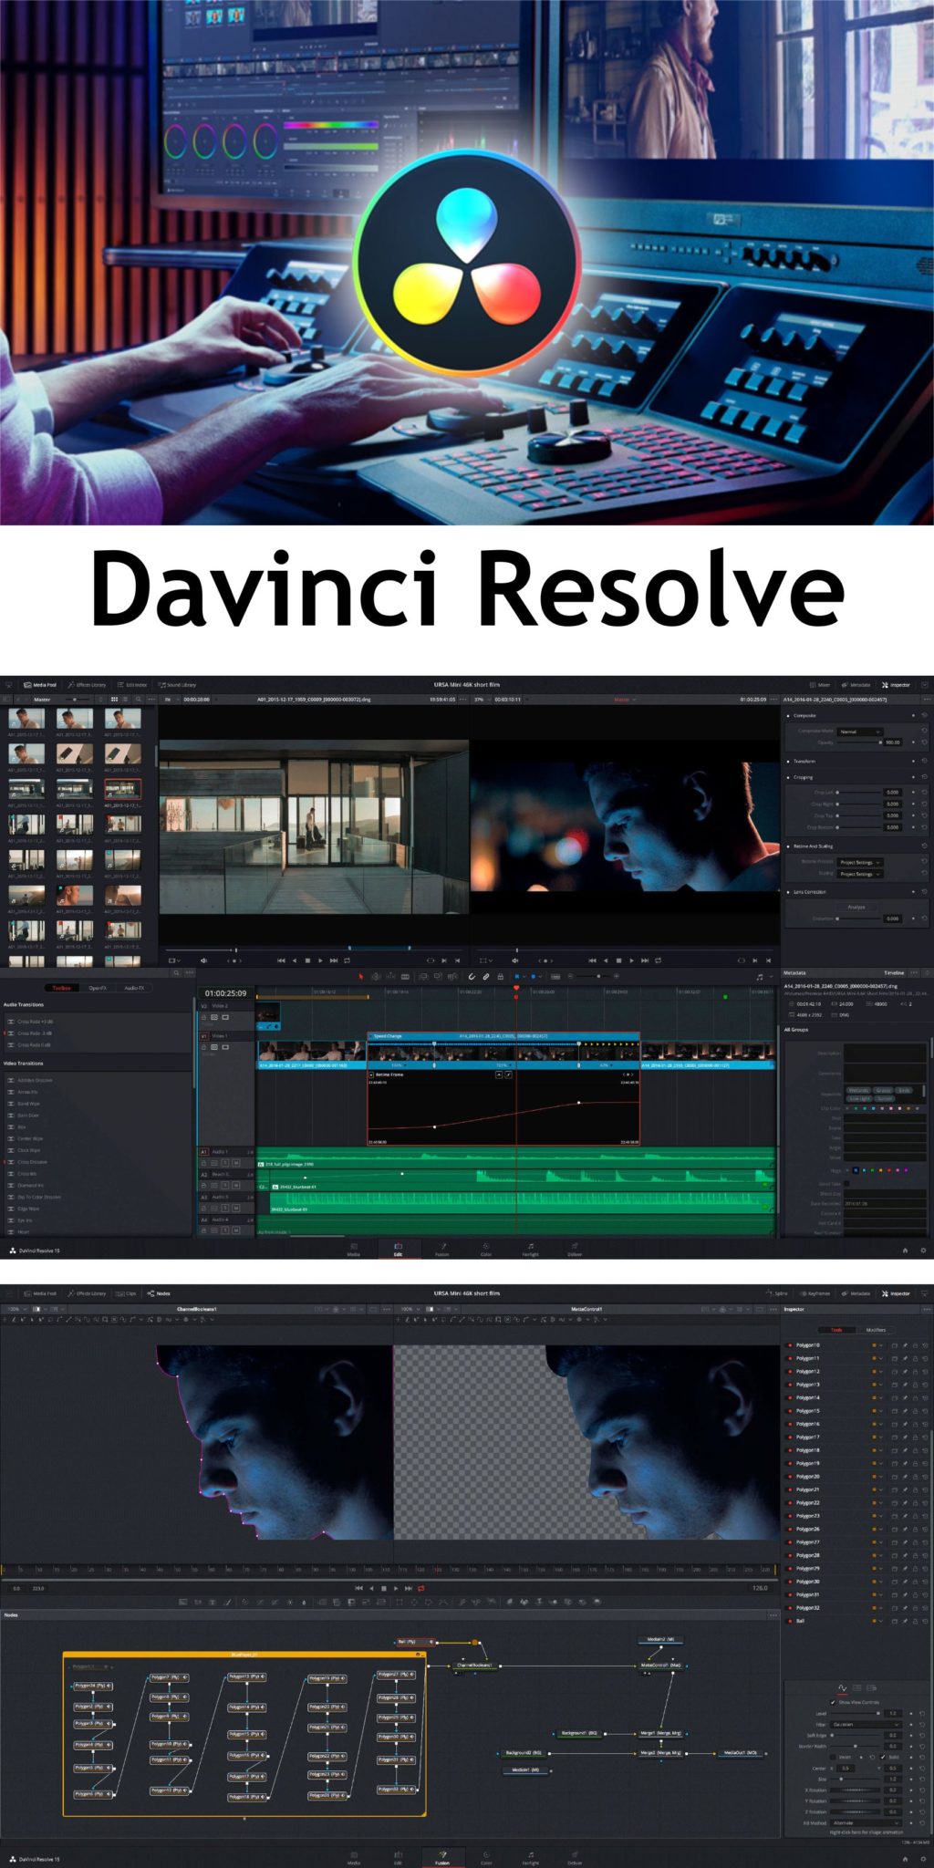The height and width of the screenshot is (1868, 934).
Task: Collapse the Lens Correction section
Action: [808, 892]
